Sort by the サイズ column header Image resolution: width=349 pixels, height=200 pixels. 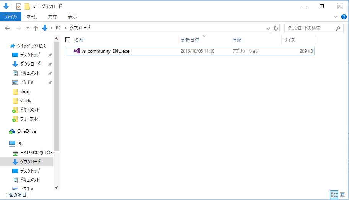click(289, 40)
